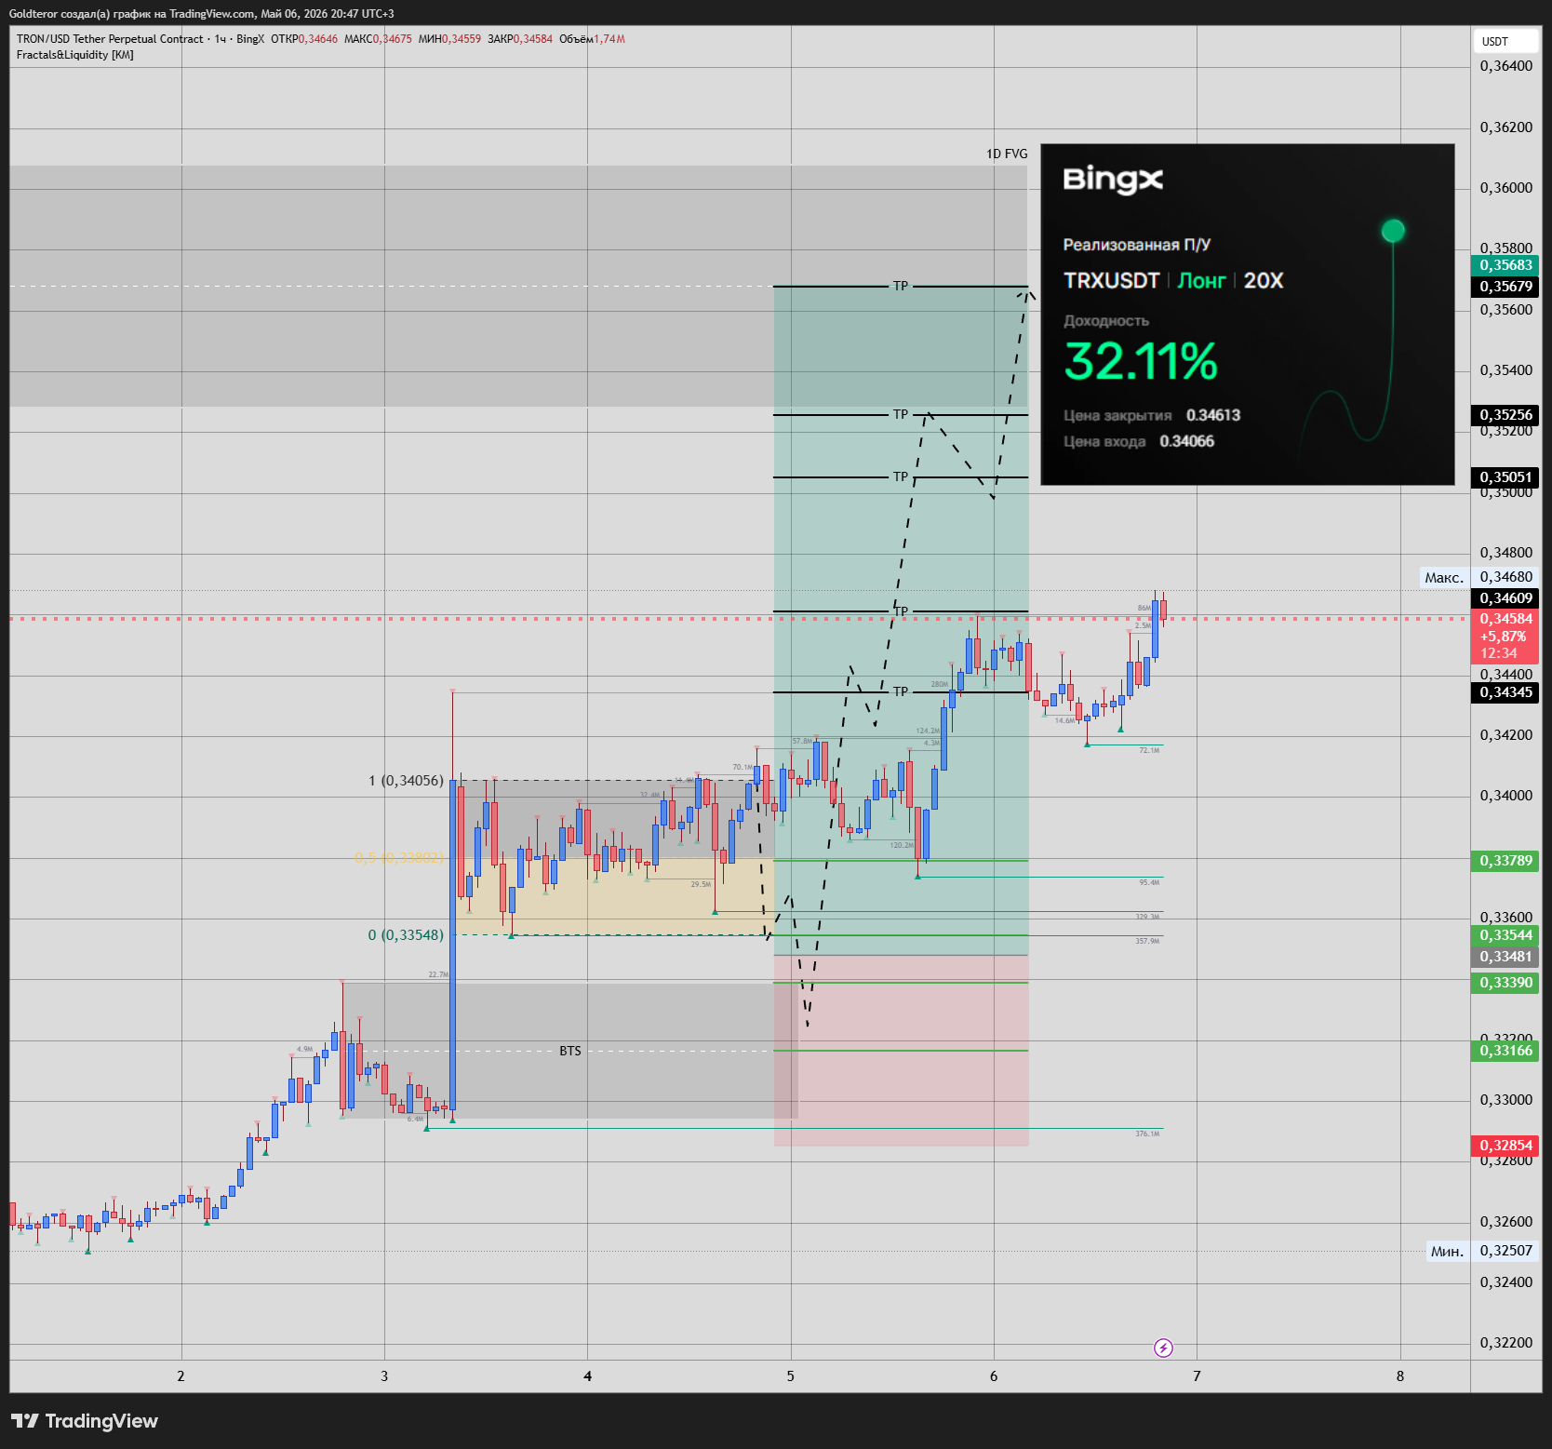The height and width of the screenshot is (1449, 1552).
Task: Select the 0,35683 green price label
Action: (x=1505, y=265)
